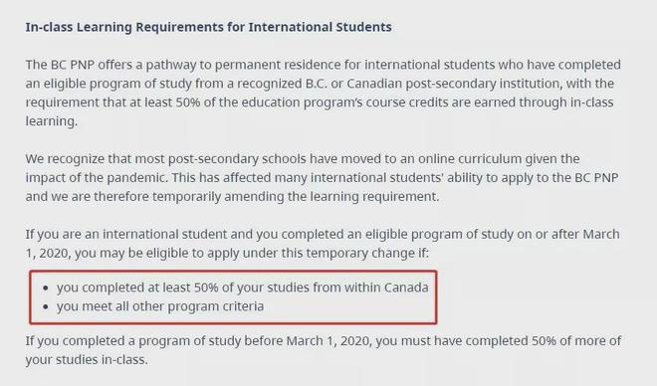Click the bullet dot before 'you completed at least'
657x386 pixels.
tap(46, 289)
